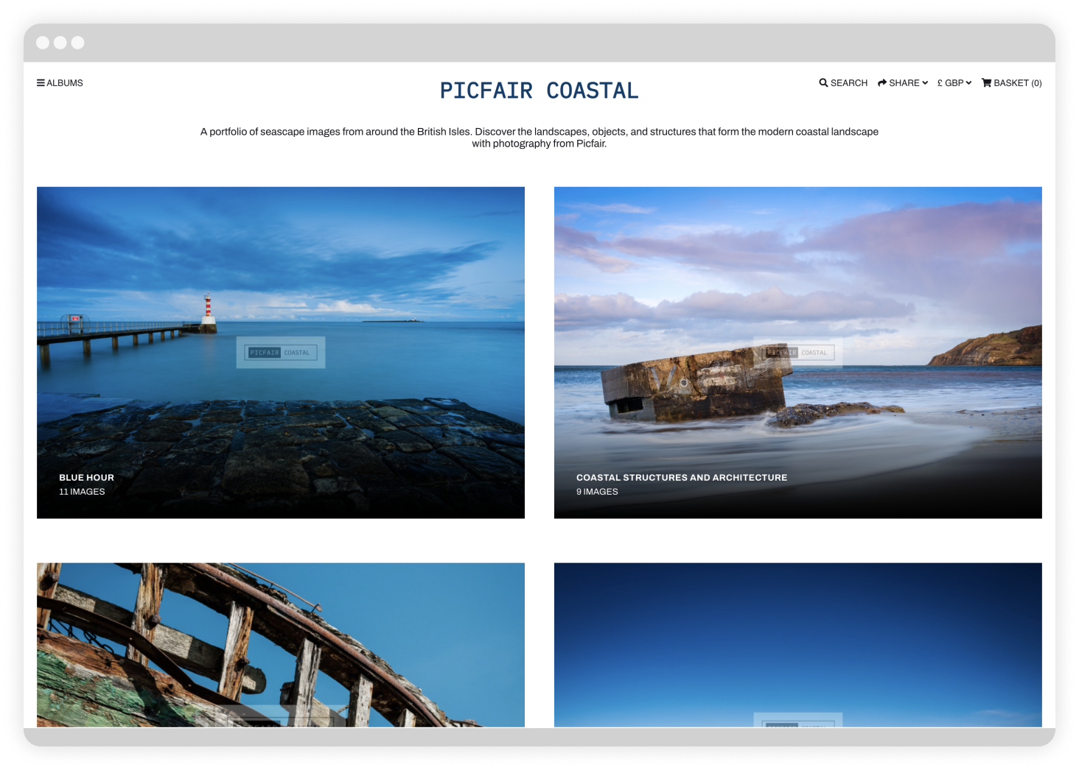Open the £ GBP currency dropdown

pyautogui.click(x=954, y=82)
